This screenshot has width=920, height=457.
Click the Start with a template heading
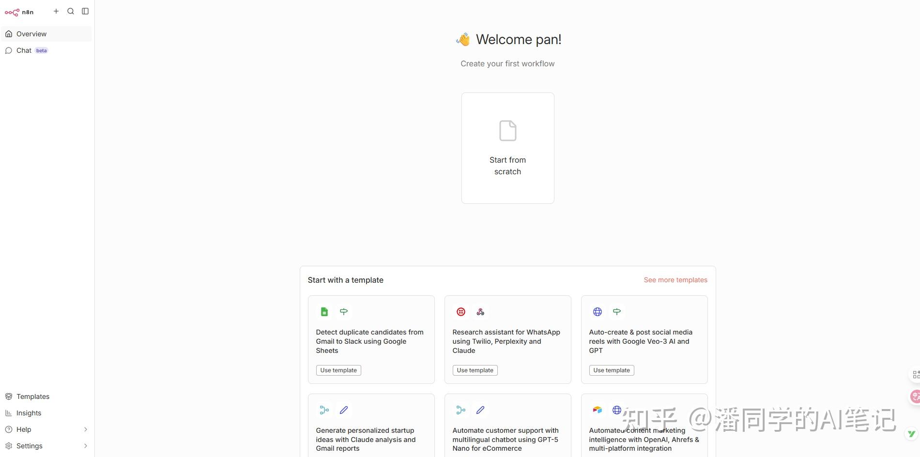click(346, 280)
